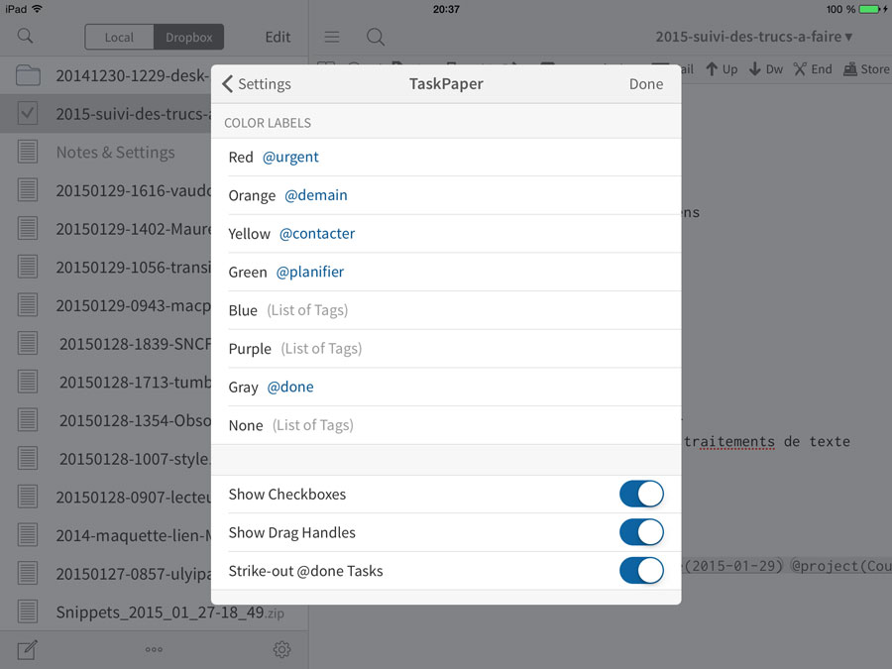The image size is (892, 669).
Task: Switch to the Dropbox tab
Action: [x=189, y=37]
